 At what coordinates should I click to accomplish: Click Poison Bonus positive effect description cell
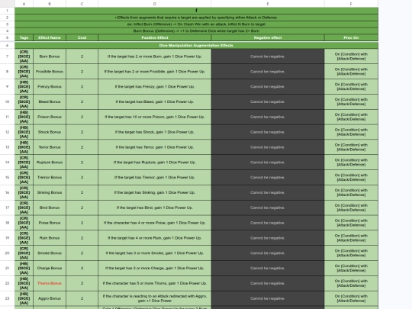pos(154,117)
